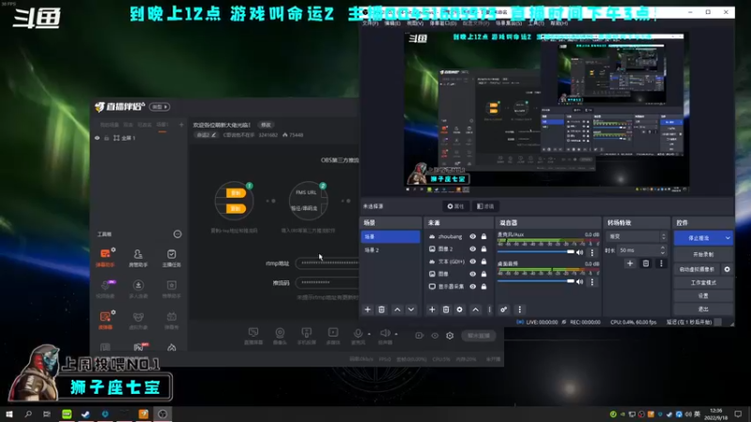Click 退出 exit button in OBS controls

click(x=703, y=309)
